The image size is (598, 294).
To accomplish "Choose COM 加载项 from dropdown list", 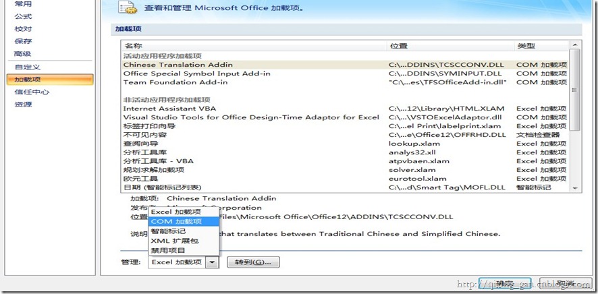I will point(184,221).
